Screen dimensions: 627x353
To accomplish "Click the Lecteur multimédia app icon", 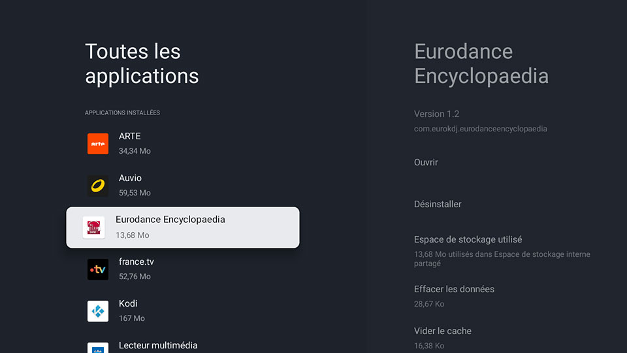I will pos(98,347).
